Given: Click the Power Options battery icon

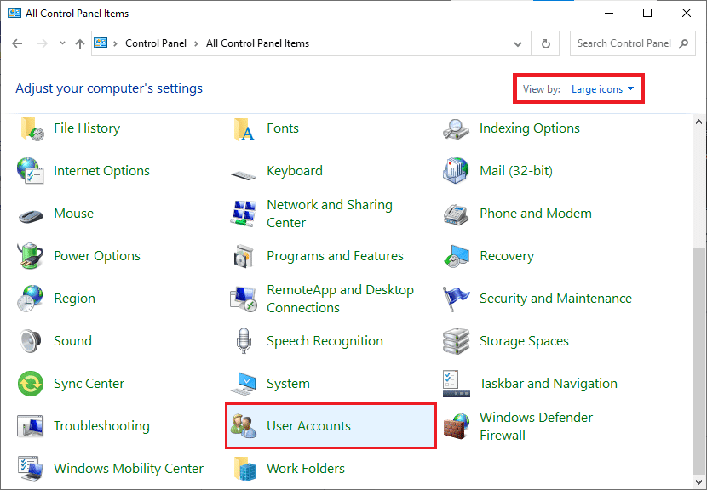Looking at the screenshot, I should pos(32,256).
